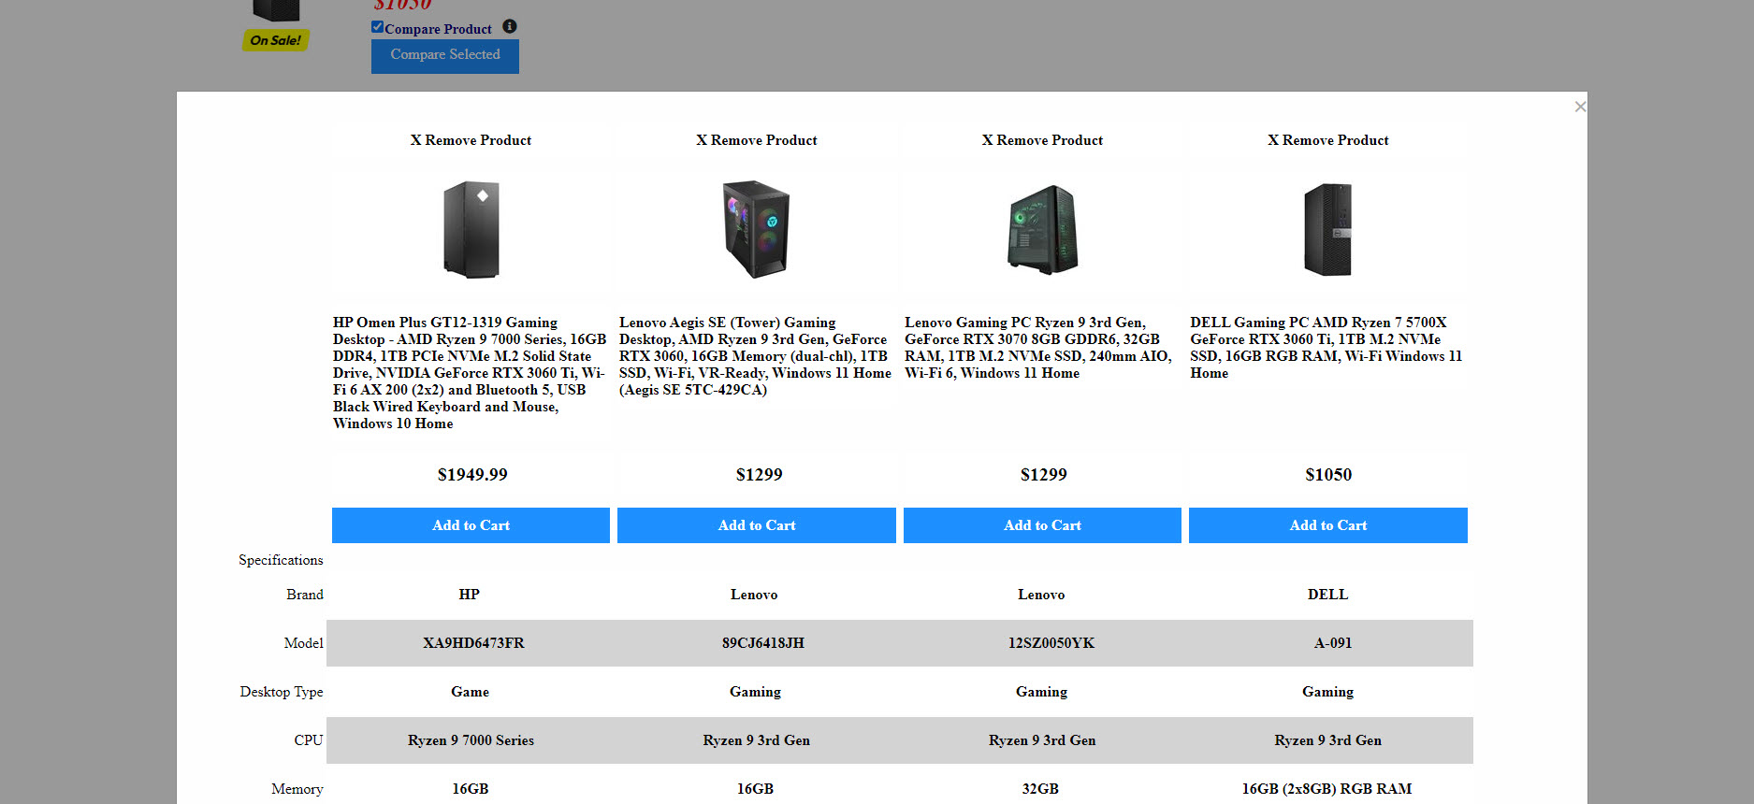The image size is (1754, 804).
Task: Add the $1050 DELL desktop to cart
Action: 1327,525
